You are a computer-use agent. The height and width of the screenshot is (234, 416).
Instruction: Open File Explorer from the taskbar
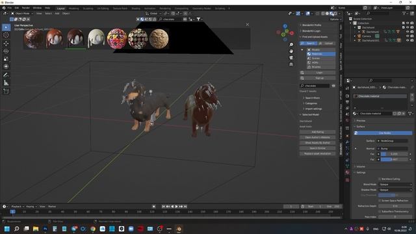36,229
